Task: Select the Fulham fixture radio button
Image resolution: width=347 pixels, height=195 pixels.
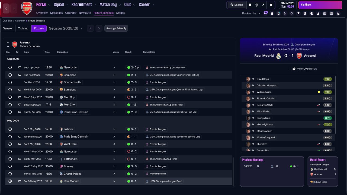Action: coord(10,129)
